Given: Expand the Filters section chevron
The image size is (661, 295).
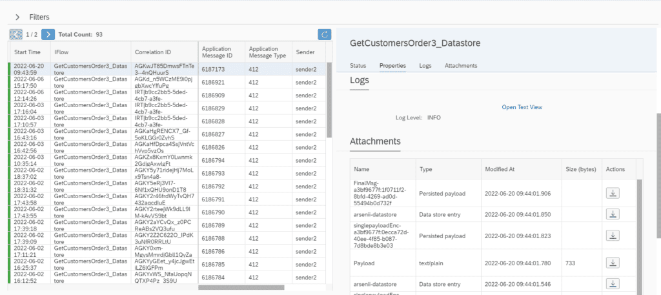Looking at the screenshot, I should 17,17.
